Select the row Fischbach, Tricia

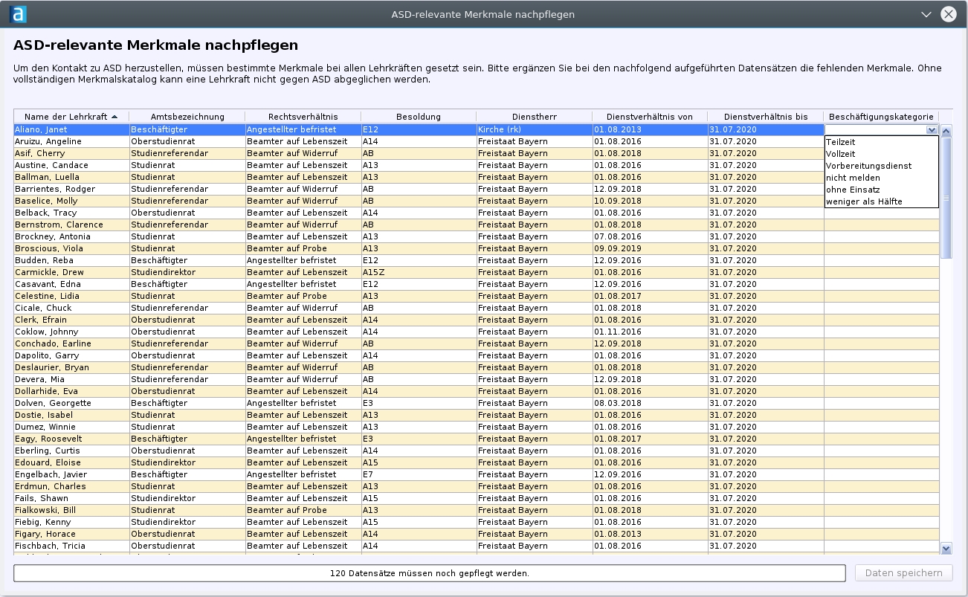477,546
